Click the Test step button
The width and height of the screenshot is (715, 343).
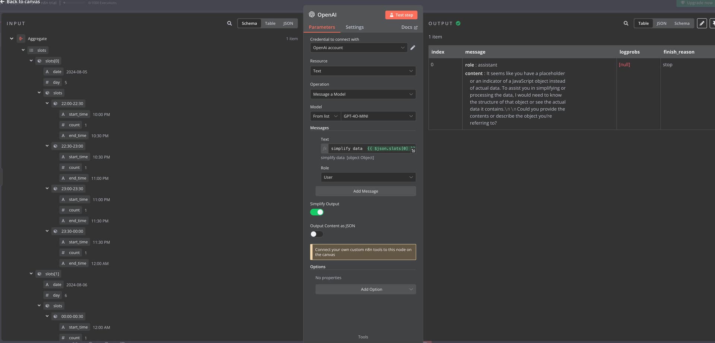point(401,15)
